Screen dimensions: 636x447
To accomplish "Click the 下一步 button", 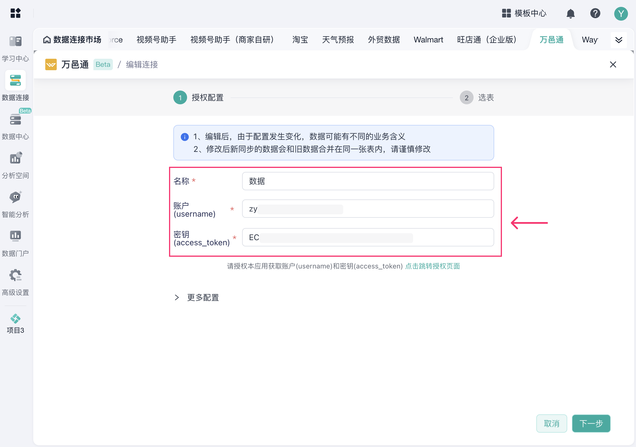I will (591, 424).
